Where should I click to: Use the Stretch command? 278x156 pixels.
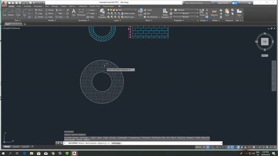pos(39,17)
